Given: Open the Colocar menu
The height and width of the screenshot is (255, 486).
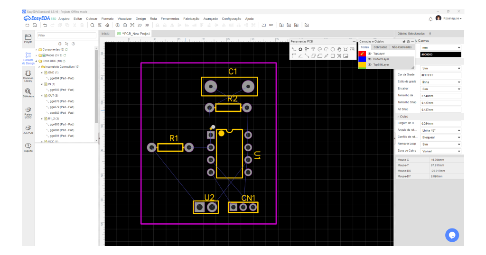Looking at the screenshot, I should pos(92,19).
